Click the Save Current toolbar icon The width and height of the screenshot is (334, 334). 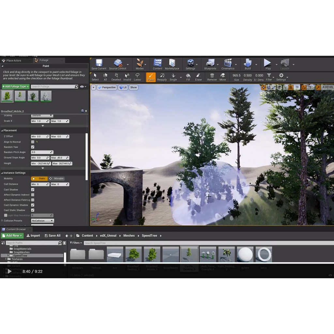pyautogui.click(x=99, y=64)
